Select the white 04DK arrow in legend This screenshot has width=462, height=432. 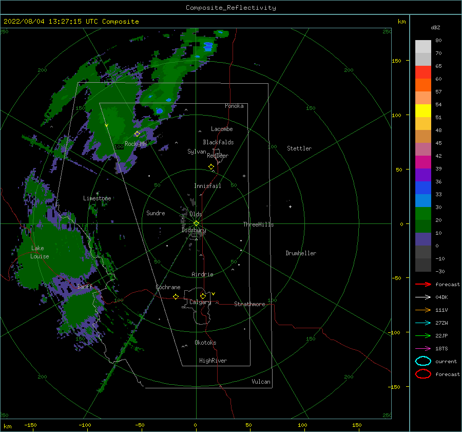coord(423,297)
